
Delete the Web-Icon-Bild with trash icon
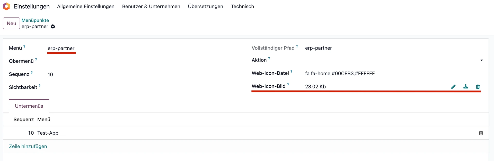point(478,87)
